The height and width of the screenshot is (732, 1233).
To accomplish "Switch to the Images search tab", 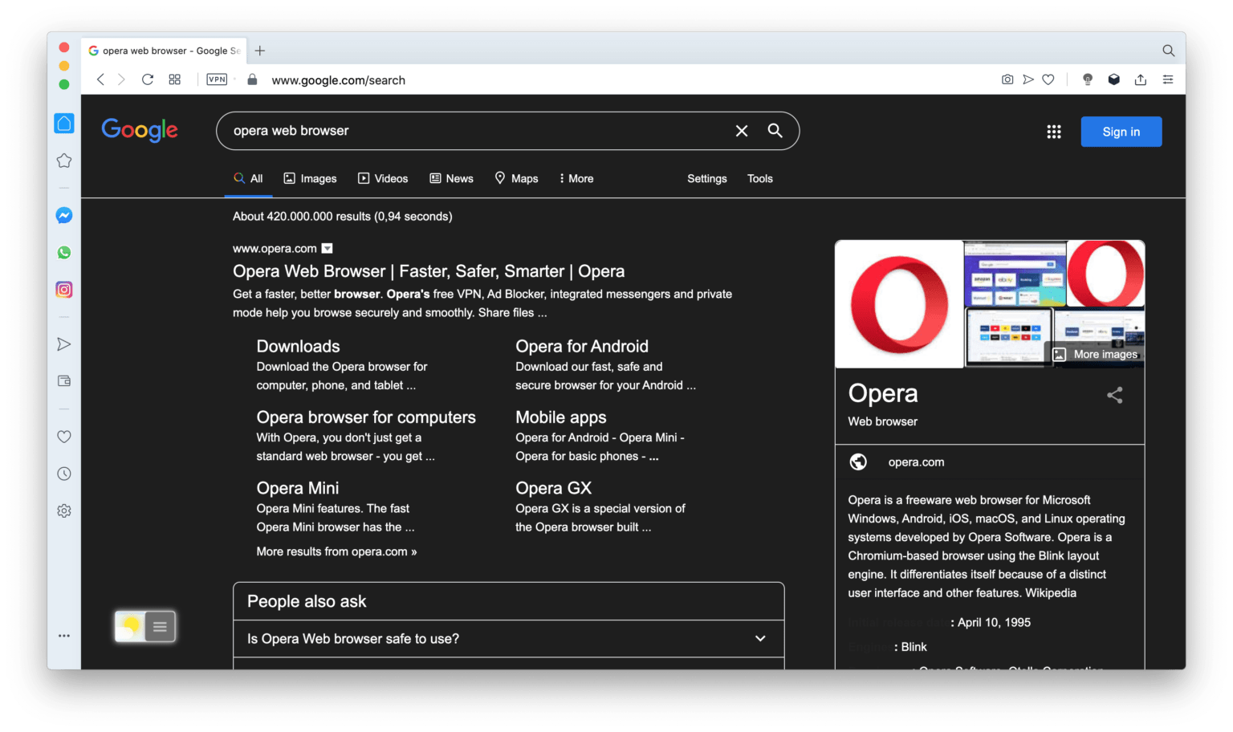I will point(310,178).
